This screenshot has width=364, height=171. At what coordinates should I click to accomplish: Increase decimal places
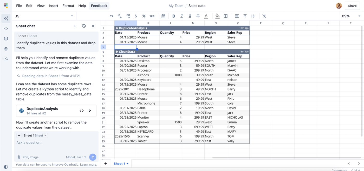(128, 16)
